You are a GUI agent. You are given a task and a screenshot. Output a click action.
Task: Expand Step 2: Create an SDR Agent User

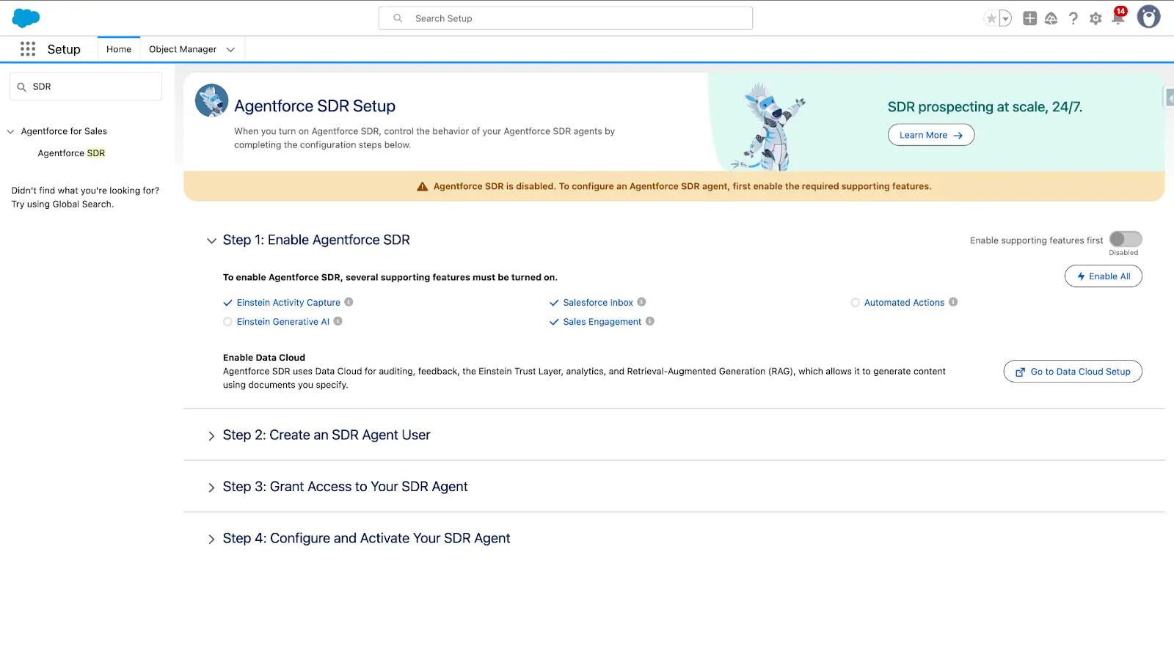[x=211, y=435]
